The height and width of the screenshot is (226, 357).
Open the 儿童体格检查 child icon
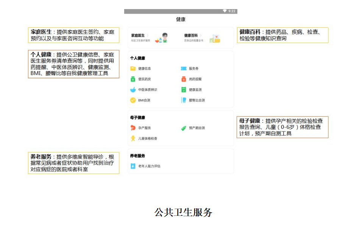133,139
